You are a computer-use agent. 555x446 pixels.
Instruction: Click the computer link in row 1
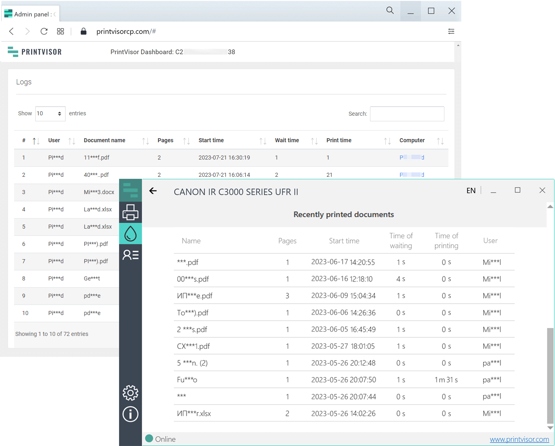tap(411, 158)
